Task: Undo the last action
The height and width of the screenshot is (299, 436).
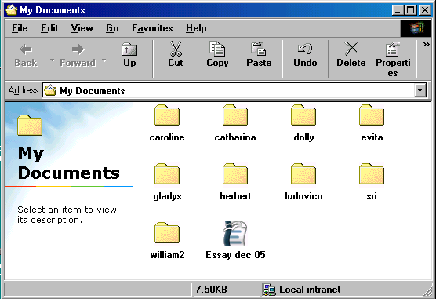Action: coord(305,56)
